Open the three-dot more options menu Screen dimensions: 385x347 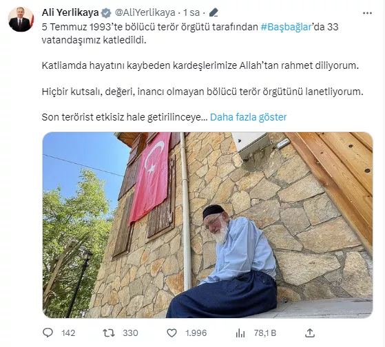point(367,13)
